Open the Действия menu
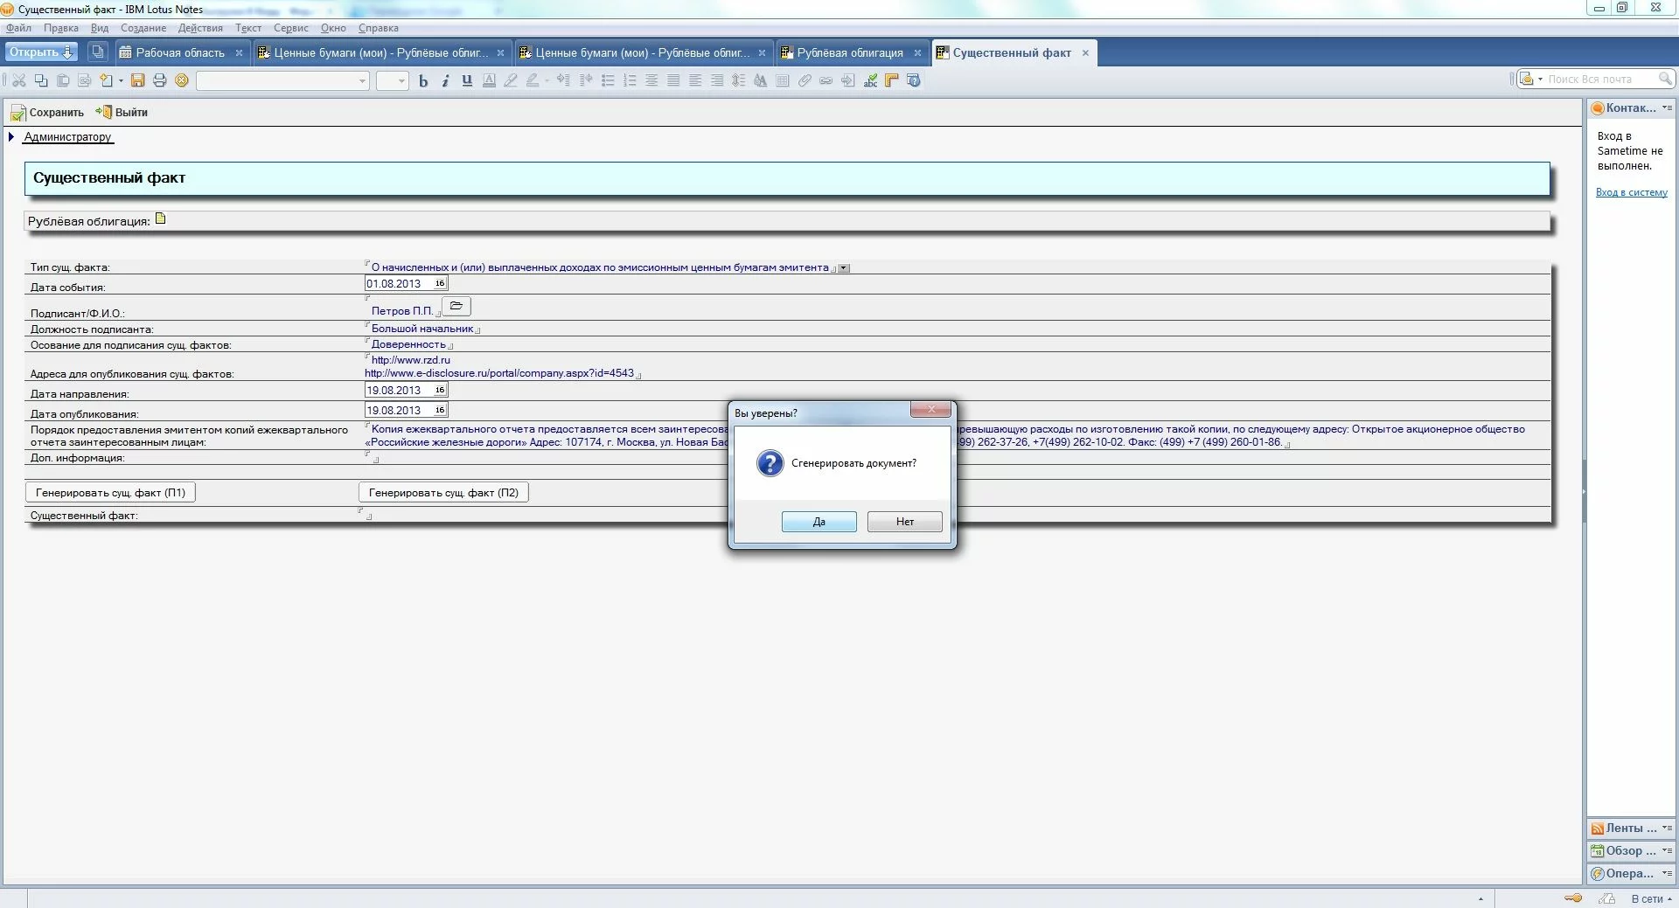The width and height of the screenshot is (1679, 908). 200,28
